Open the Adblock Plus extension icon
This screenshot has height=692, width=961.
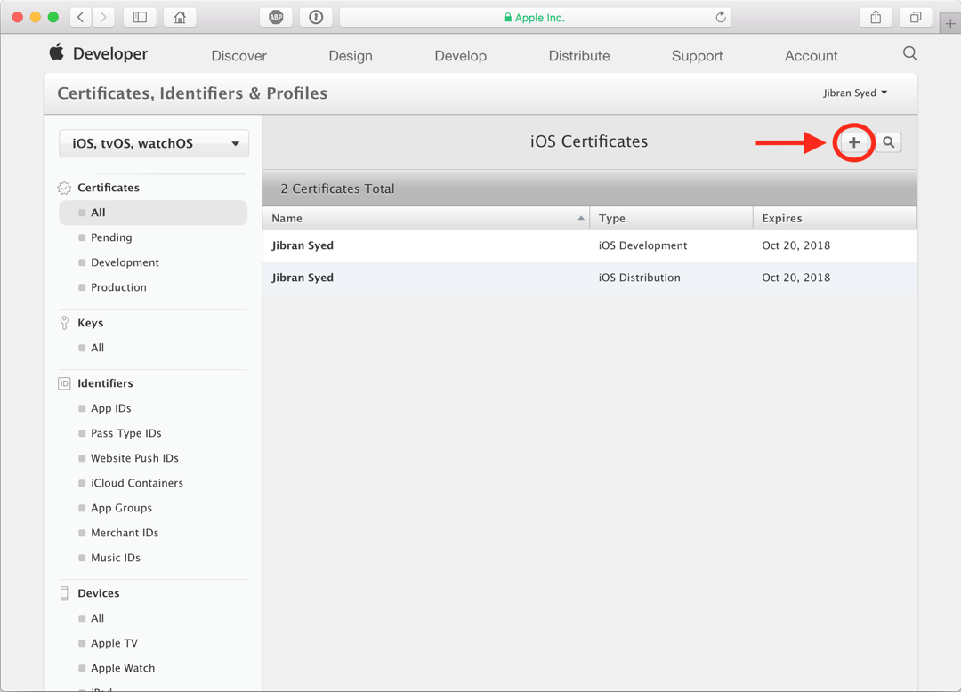tap(276, 17)
